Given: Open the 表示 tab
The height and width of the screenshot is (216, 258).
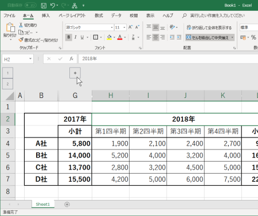Looking at the screenshot, I should (x=150, y=15).
